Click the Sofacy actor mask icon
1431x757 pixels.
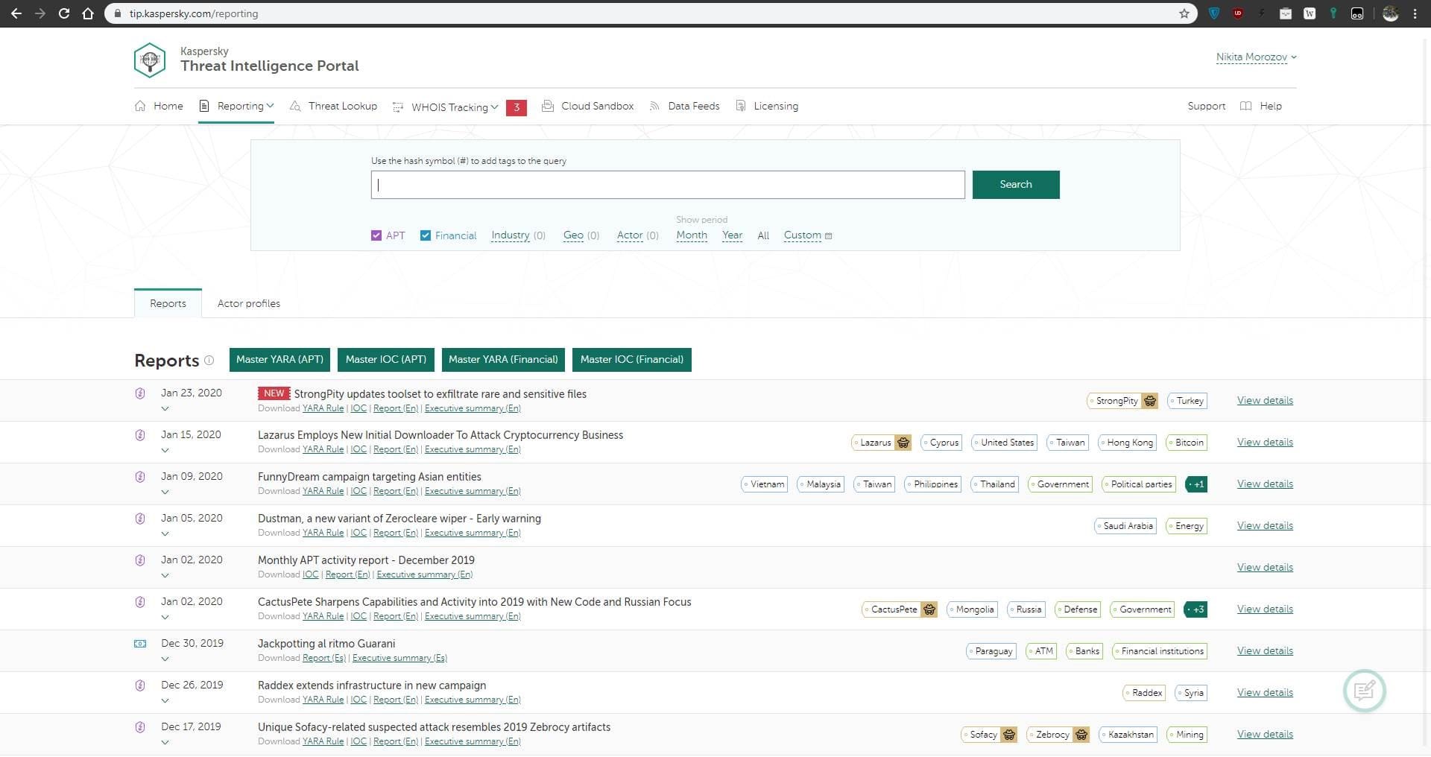(x=1009, y=735)
